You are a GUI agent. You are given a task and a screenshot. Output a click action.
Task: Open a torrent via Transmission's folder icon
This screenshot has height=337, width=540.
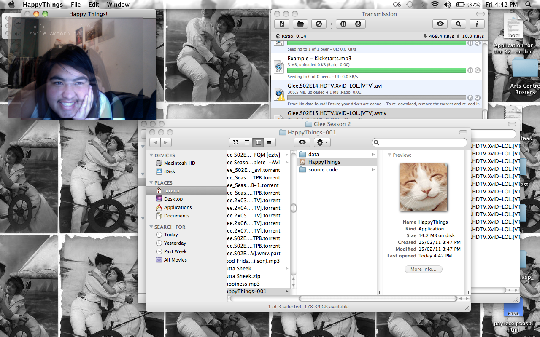[x=300, y=24]
